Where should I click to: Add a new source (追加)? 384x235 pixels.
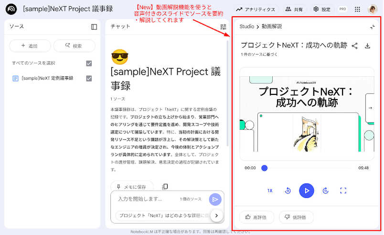point(30,46)
